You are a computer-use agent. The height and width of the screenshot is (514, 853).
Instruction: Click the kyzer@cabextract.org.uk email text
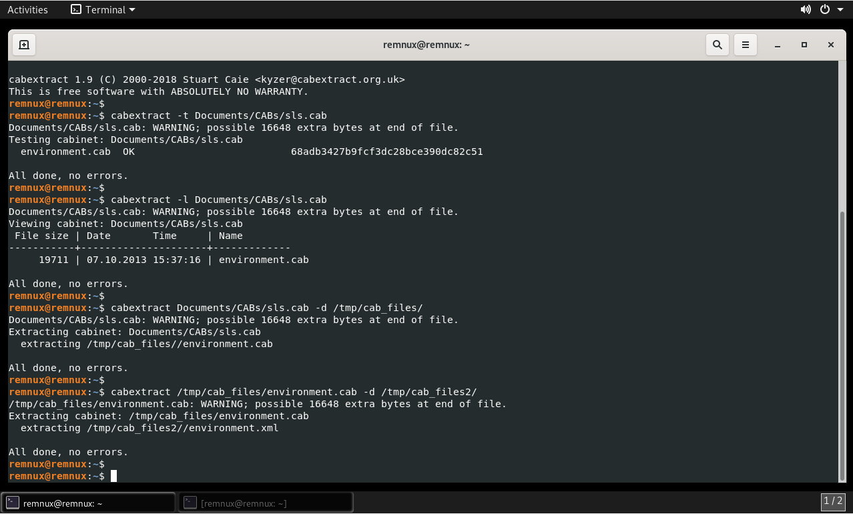(x=330, y=79)
